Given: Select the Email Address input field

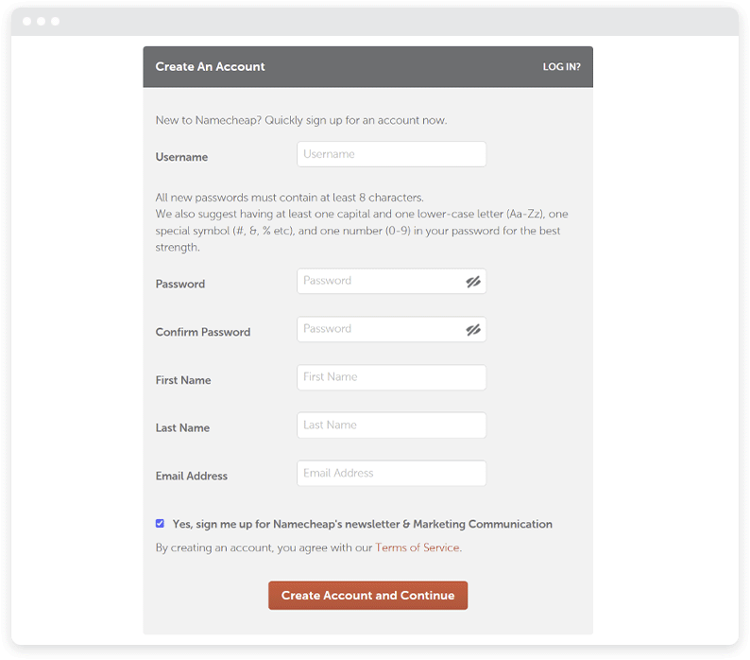Looking at the screenshot, I should (x=391, y=473).
